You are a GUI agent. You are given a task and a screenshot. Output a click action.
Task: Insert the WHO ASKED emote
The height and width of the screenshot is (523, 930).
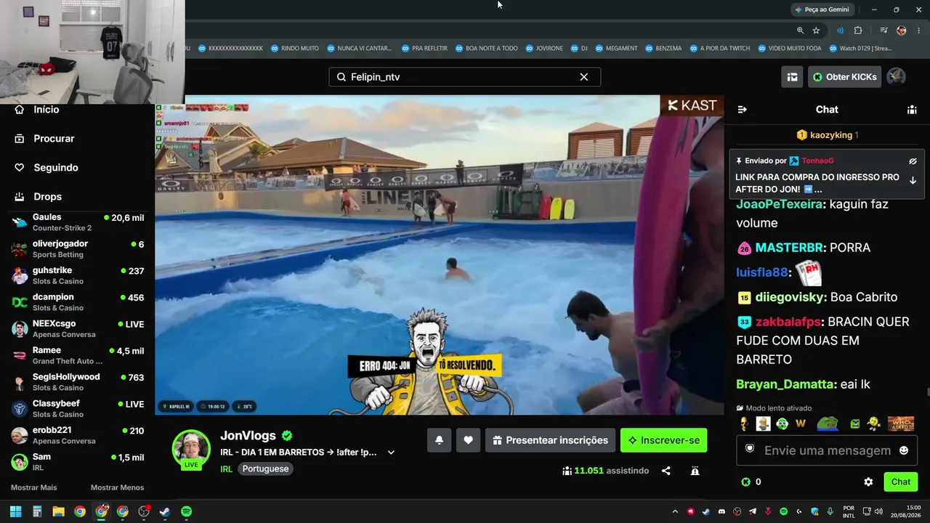click(x=901, y=423)
